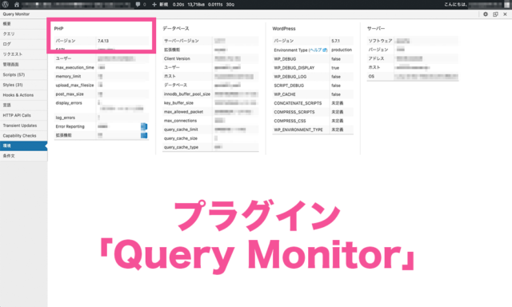Expand the Error Reporting details button
The height and width of the screenshot is (307, 512).
(x=144, y=126)
